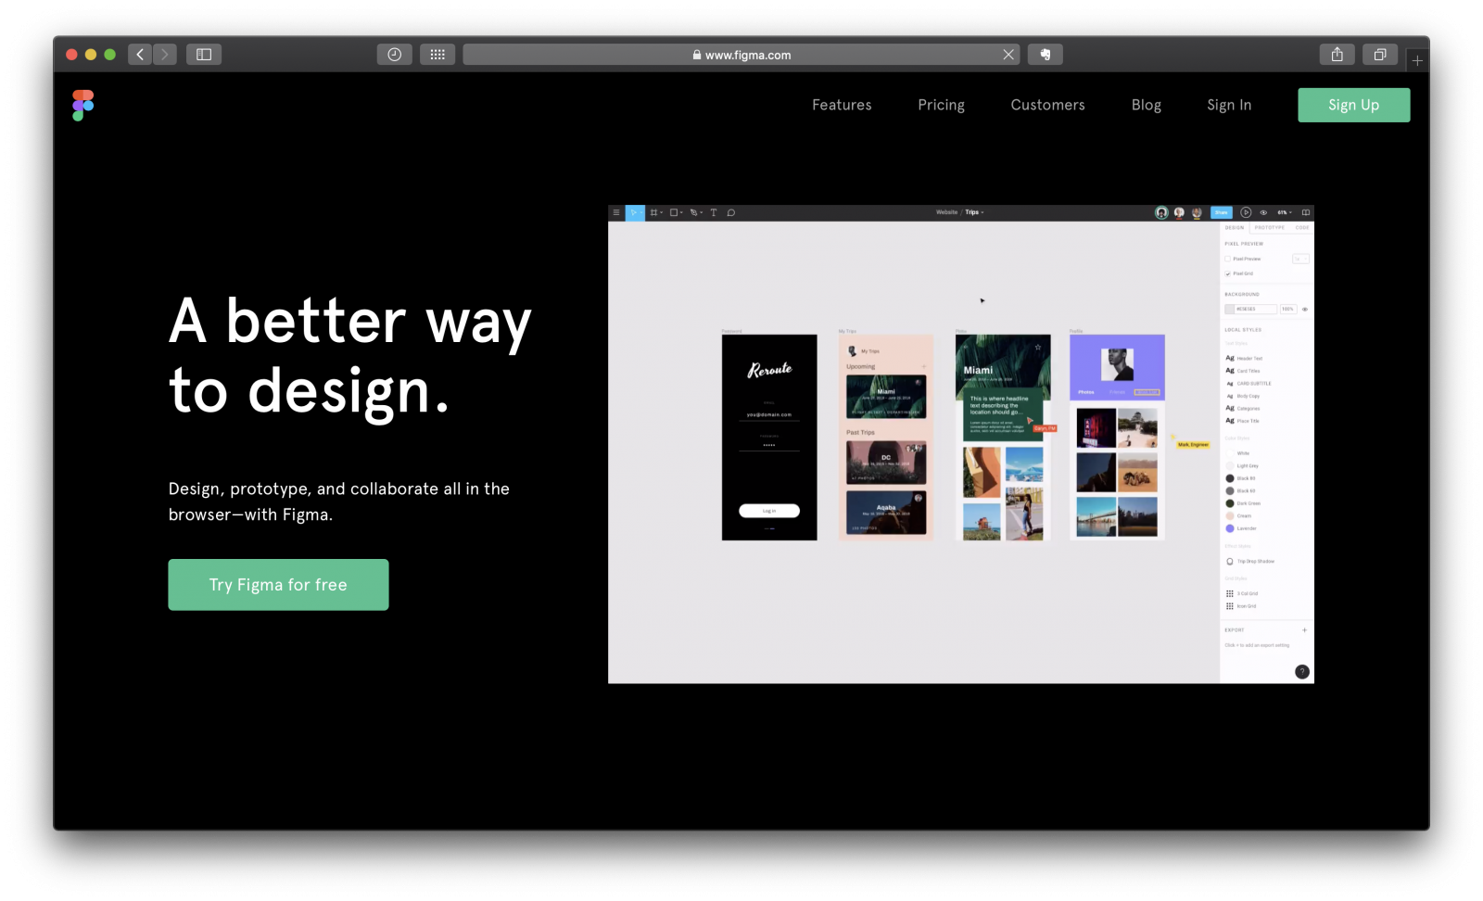Click the Figma logo in the header
The width and height of the screenshot is (1483, 901).
pos(83,106)
